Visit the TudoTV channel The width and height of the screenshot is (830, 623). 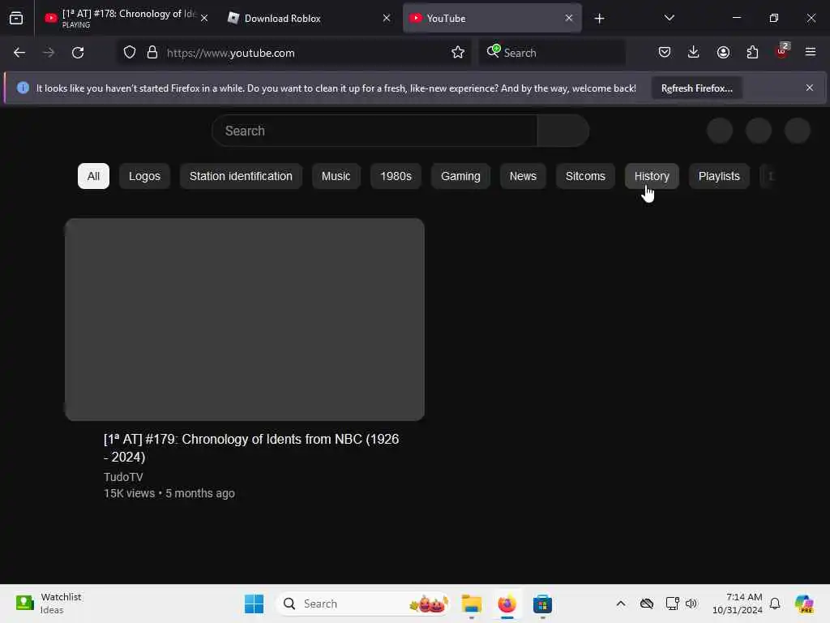pyautogui.click(x=123, y=477)
